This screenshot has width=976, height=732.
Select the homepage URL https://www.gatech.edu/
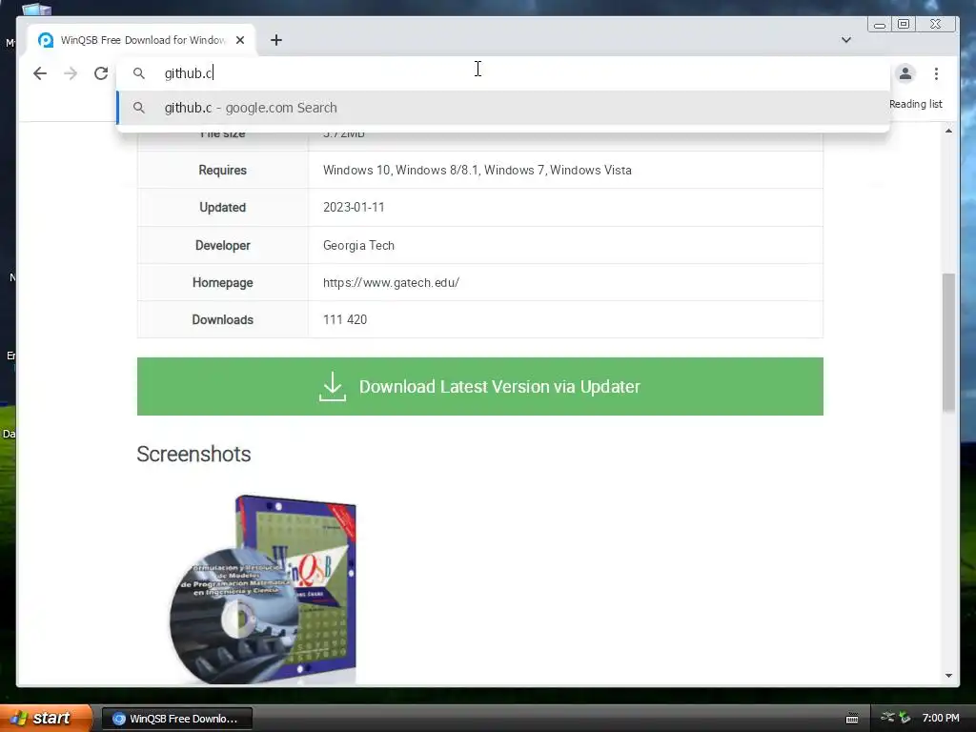point(391,282)
